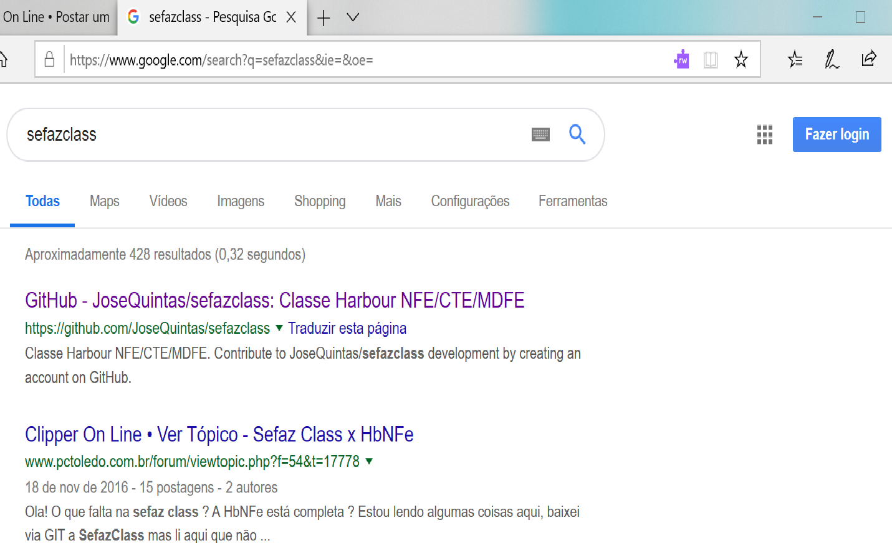Open the reading view book icon
The width and height of the screenshot is (892, 543).
pos(711,60)
